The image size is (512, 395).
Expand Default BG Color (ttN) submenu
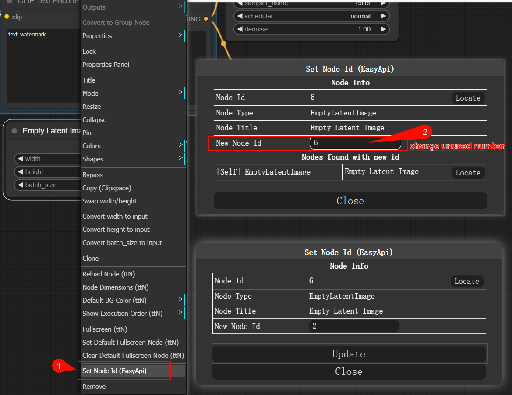[x=133, y=300]
